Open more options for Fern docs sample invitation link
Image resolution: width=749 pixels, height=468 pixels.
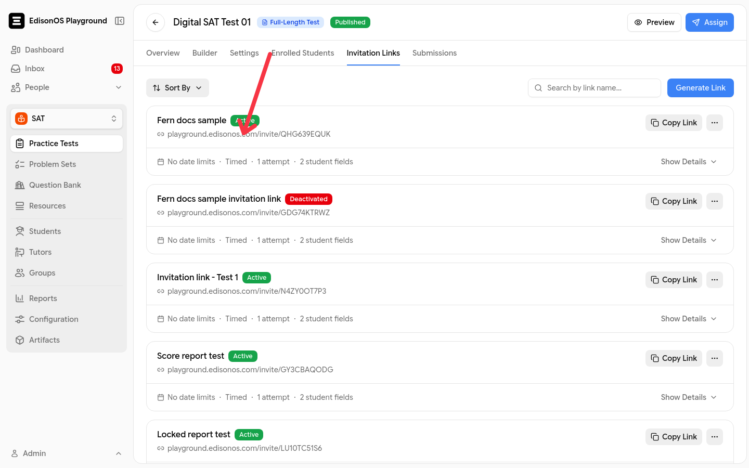point(715,201)
